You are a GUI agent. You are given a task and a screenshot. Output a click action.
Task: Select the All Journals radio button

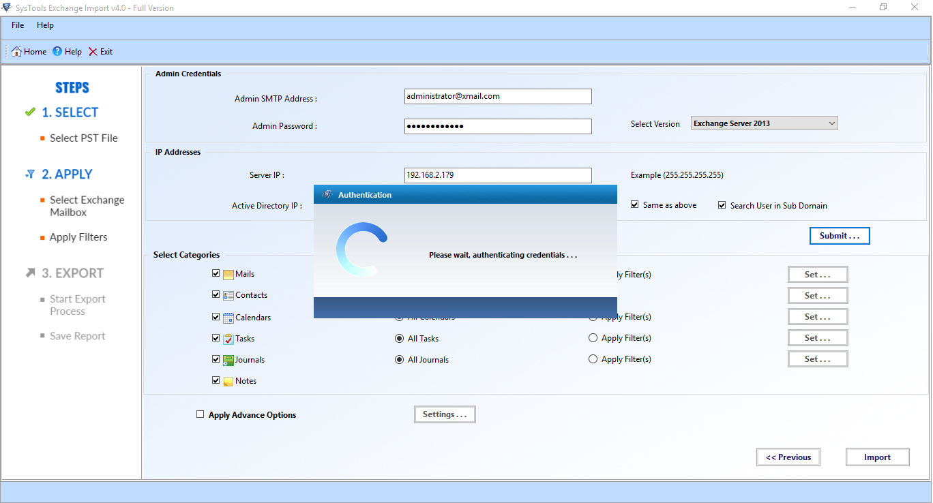[x=400, y=359]
